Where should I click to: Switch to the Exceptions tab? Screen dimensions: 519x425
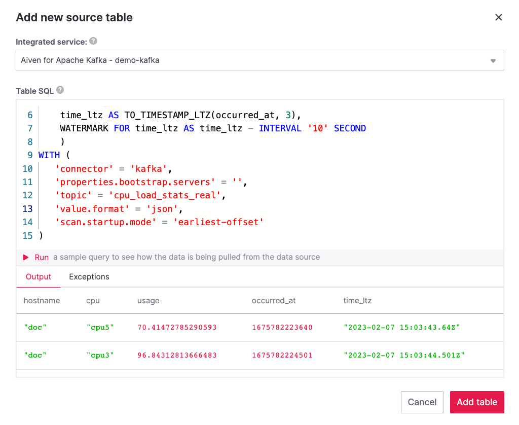point(89,276)
